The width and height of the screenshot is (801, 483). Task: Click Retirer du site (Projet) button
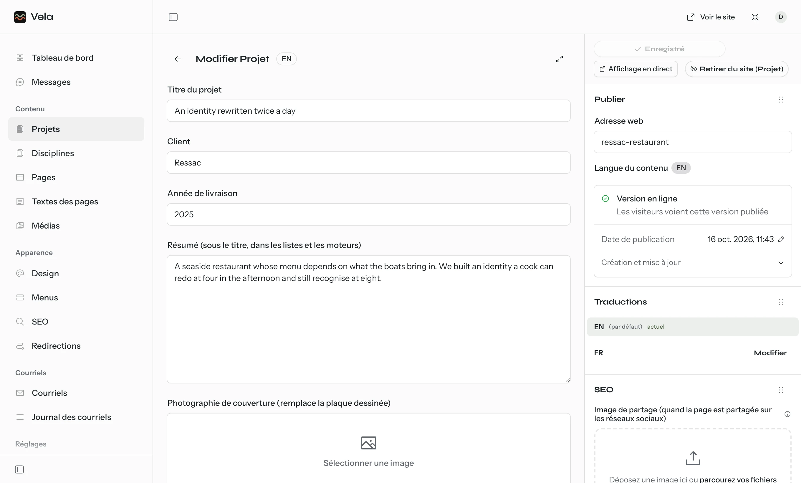click(x=737, y=69)
